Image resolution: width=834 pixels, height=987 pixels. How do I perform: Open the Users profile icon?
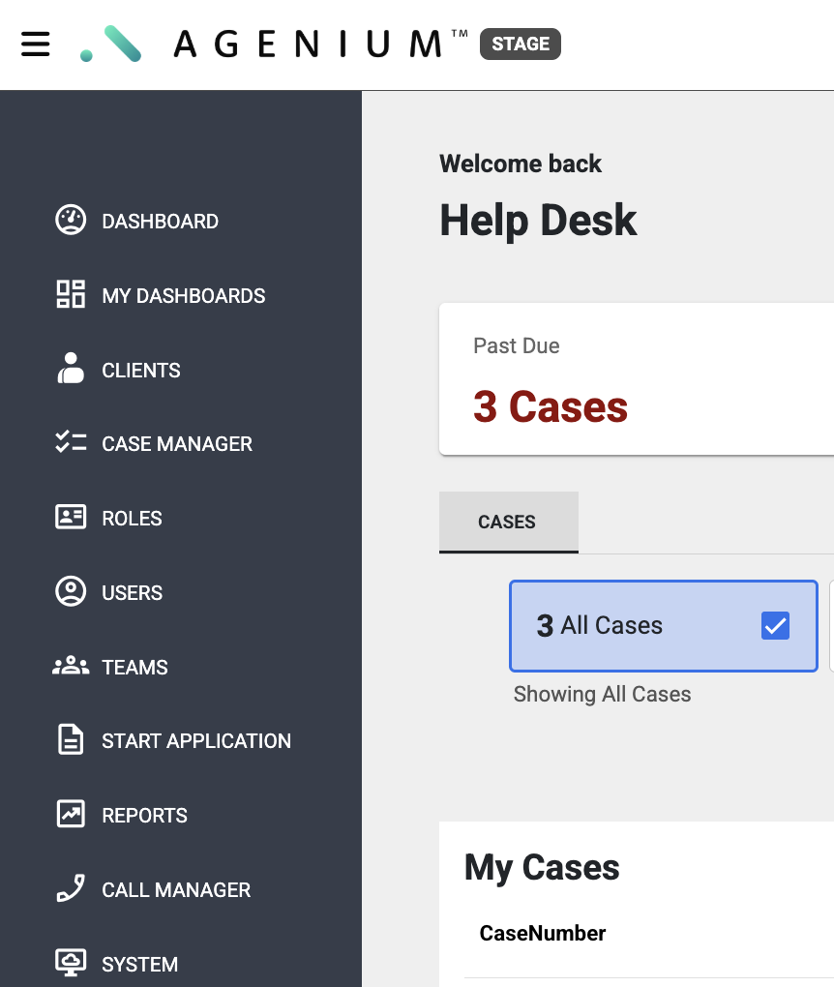(x=71, y=592)
